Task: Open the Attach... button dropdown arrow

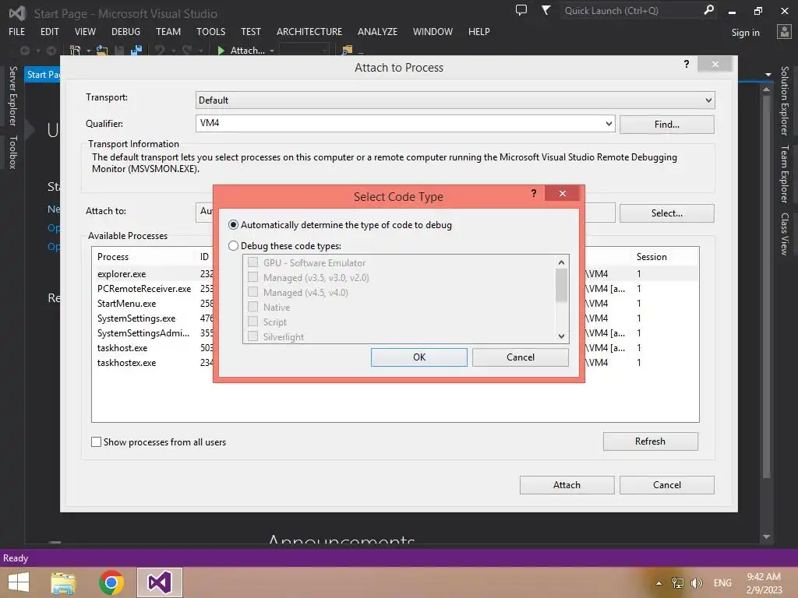Action: coord(272,51)
